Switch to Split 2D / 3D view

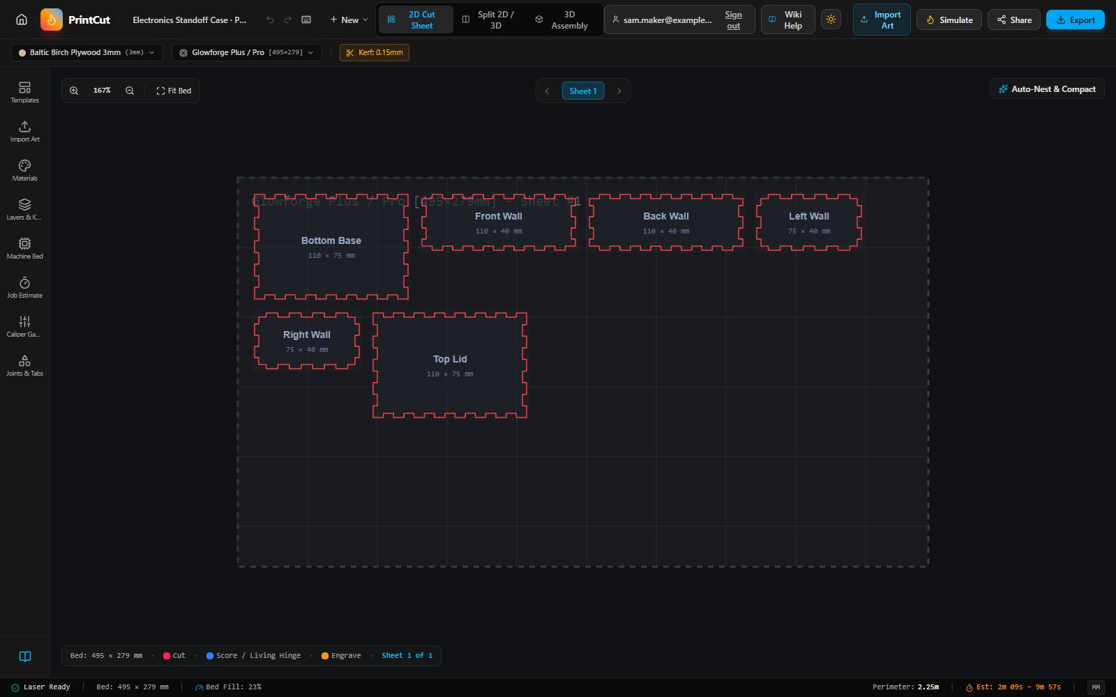point(489,20)
